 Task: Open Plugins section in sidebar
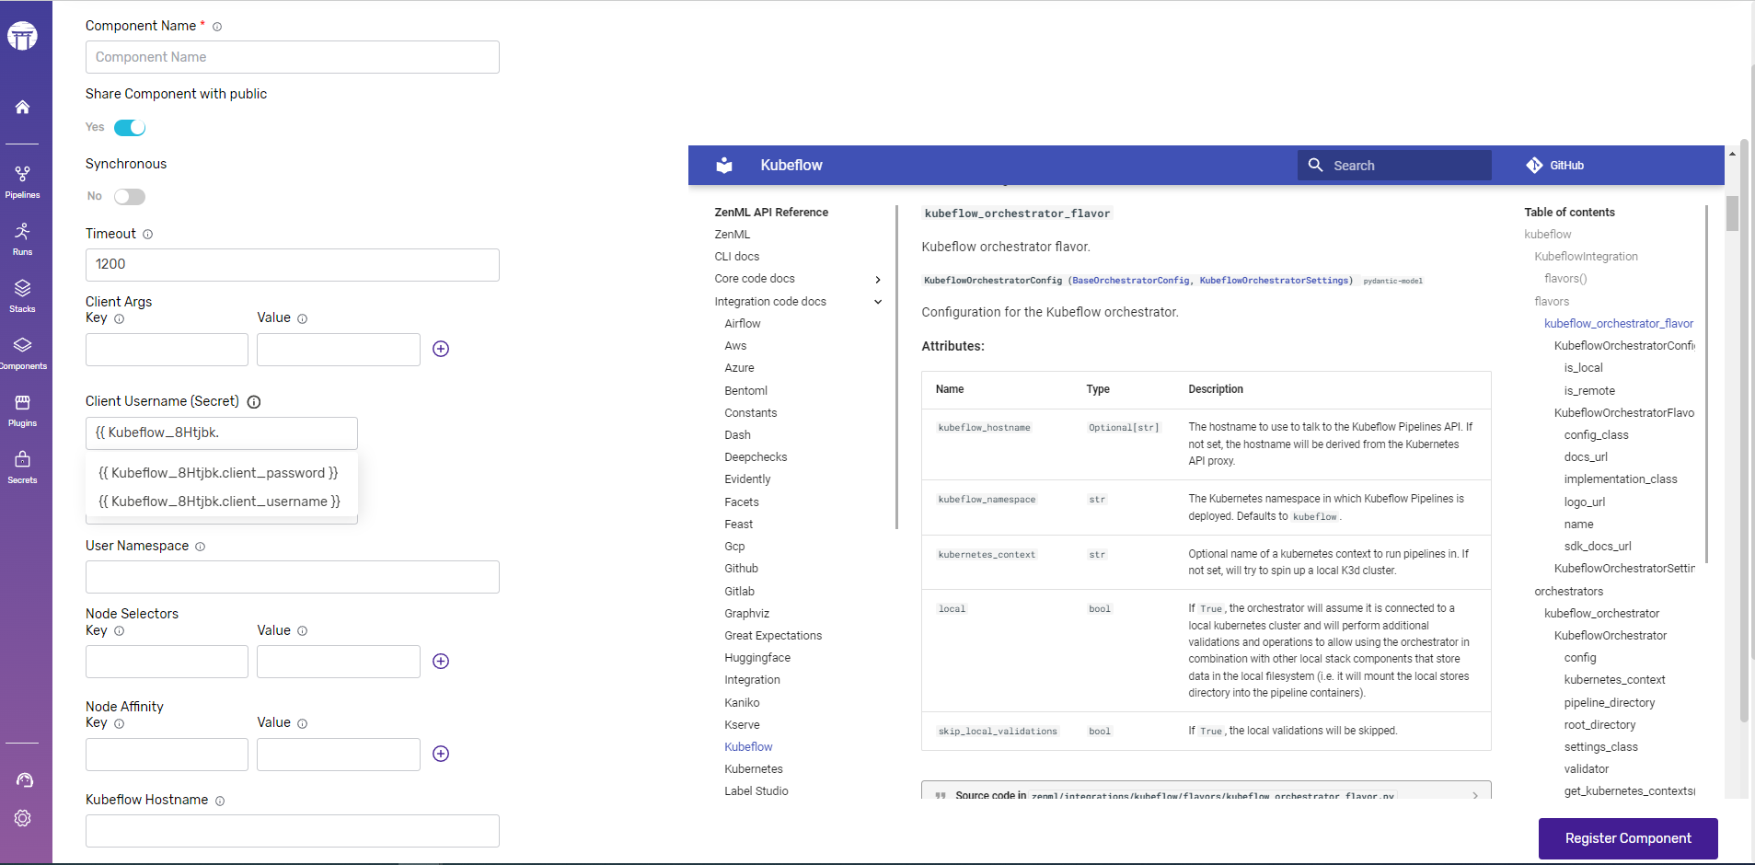(22, 409)
